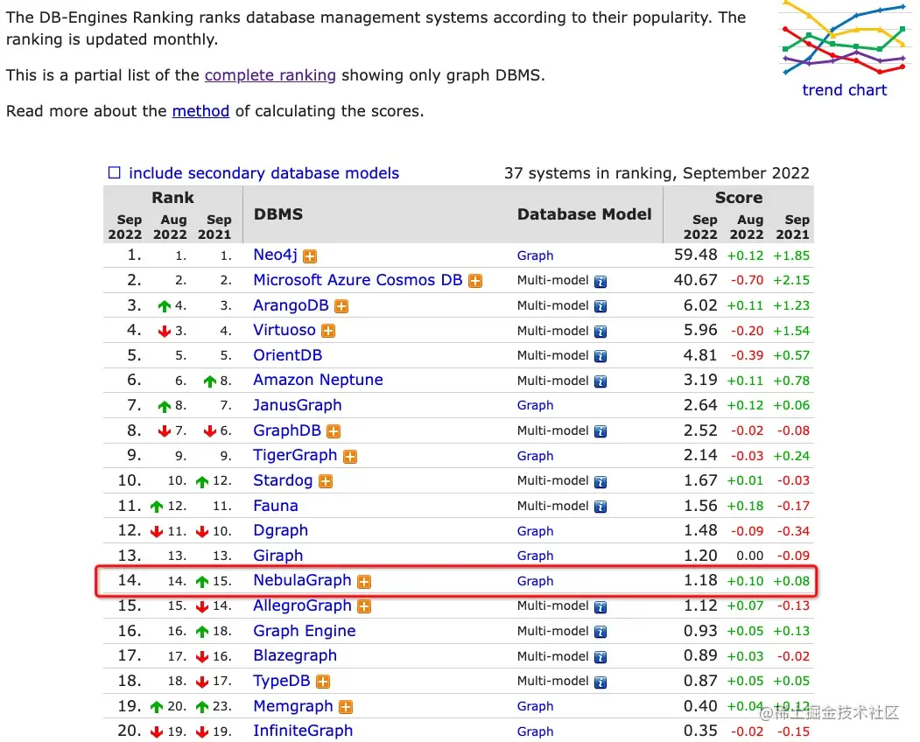Open Fauna link
920x742 pixels.
pyautogui.click(x=275, y=506)
